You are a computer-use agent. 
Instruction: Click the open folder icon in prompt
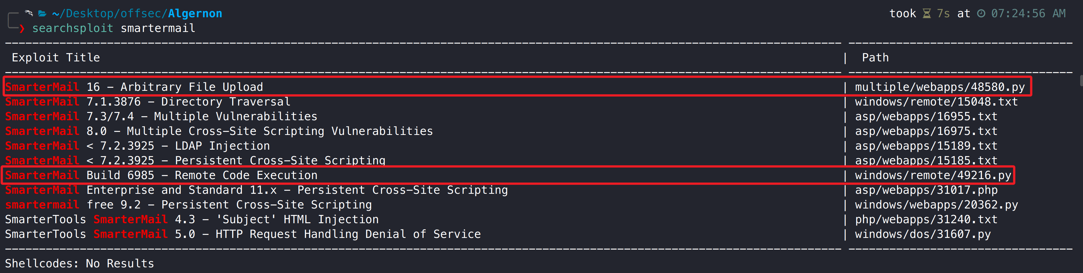pos(42,13)
